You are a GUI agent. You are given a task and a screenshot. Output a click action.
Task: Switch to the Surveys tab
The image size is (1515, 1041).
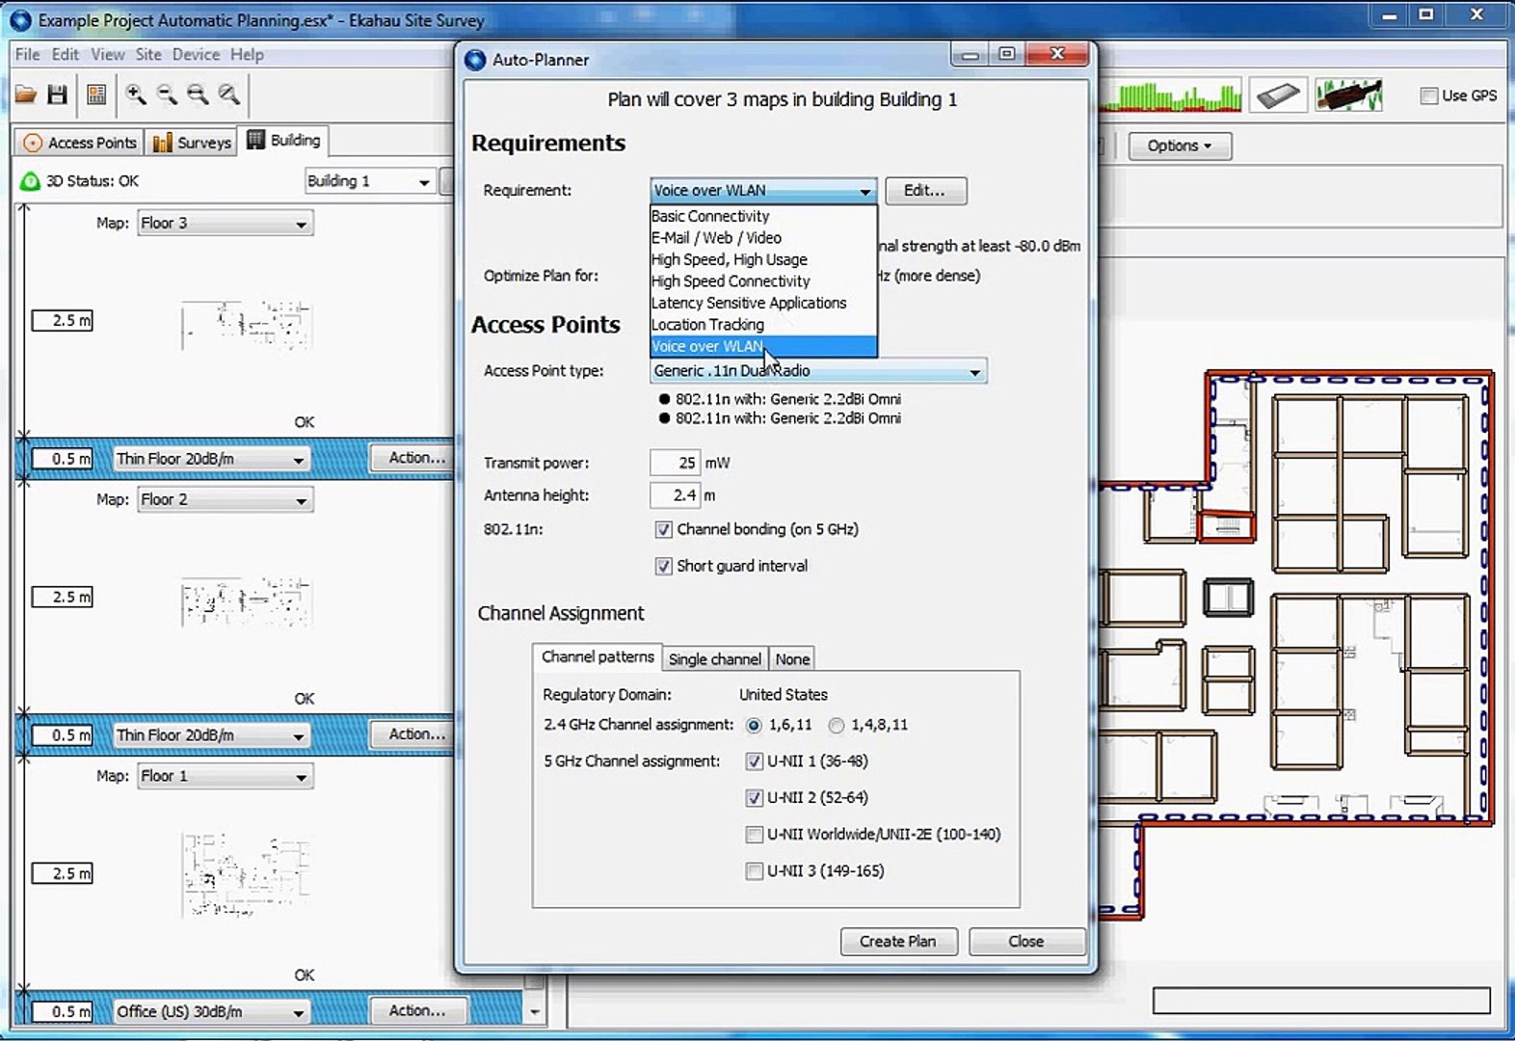[x=192, y=143]
